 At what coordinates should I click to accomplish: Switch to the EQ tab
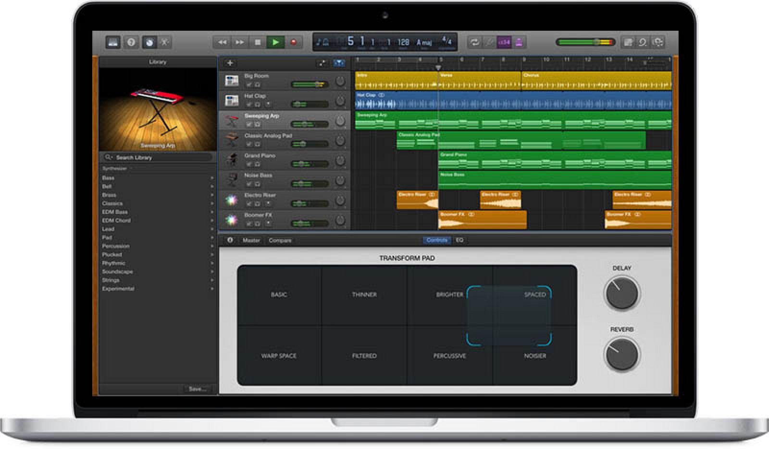point(460,240)
